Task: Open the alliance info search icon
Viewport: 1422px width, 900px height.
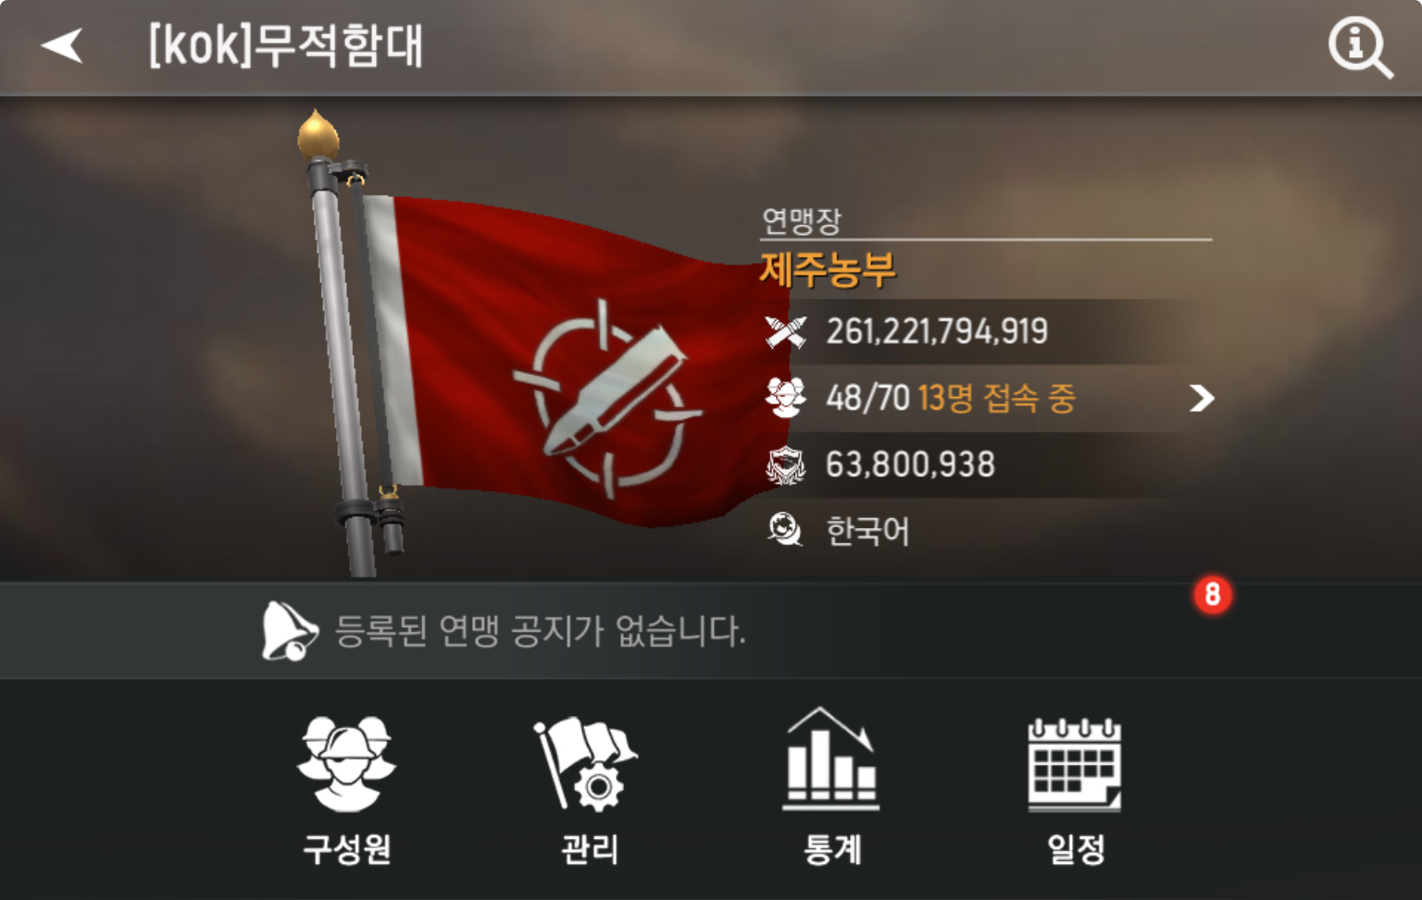Action: 1360,48
